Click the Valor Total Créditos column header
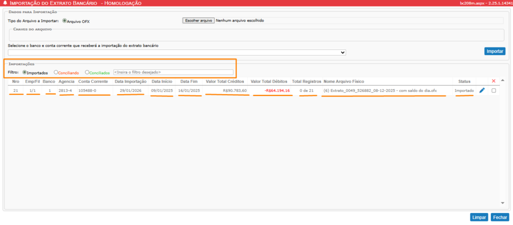This screenshot has width=513, height=225. point(225,81)
